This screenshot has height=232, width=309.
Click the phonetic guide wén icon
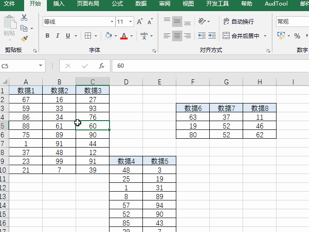[144, 36]
